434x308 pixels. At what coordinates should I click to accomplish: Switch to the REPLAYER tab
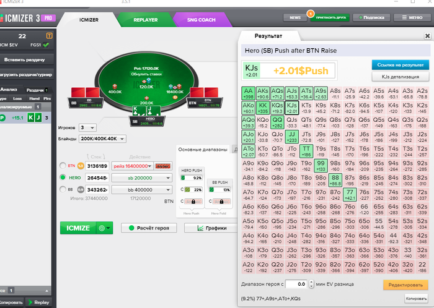[x=146, y=20]
